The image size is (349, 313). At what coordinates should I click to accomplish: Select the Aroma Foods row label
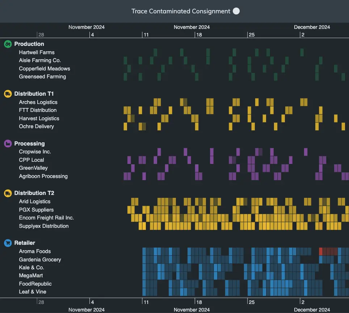tap(35, 251)
